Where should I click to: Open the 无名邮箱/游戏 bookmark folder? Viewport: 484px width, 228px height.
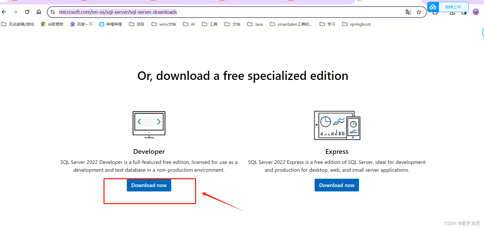(x=18, y=24)
